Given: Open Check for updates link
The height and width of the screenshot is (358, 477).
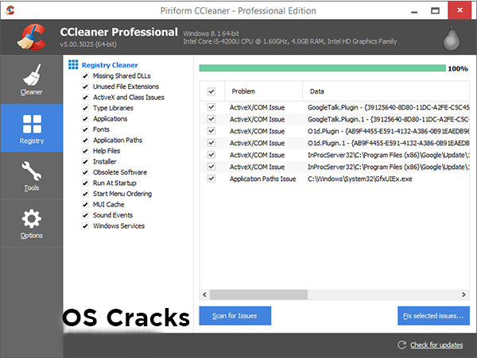Looking at the screenshot, I should [436, 345].
